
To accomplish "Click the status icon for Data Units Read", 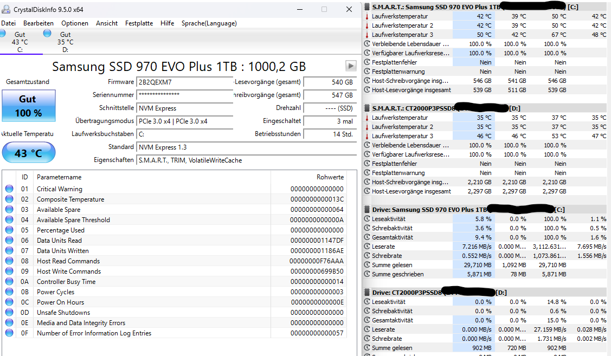I will (x=9, y=241).
